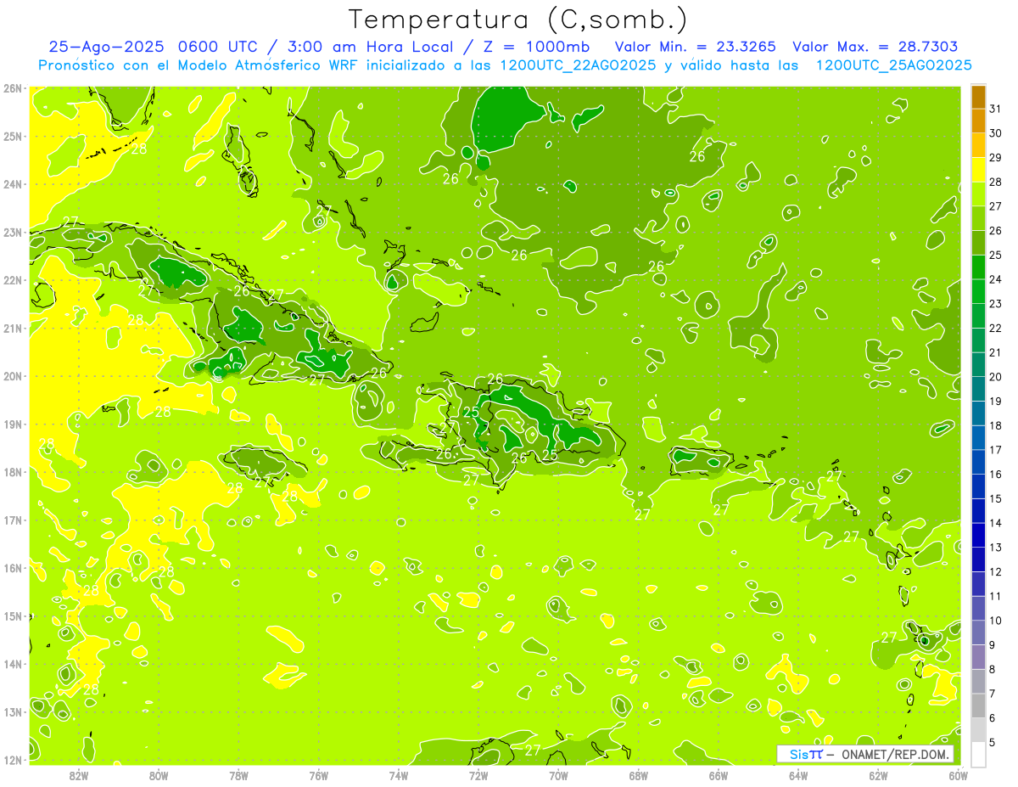Select the 13N latitude axis label
The height and width of the screenshot is (787, 1018).
pyautogui.click(x=13, y=711)
